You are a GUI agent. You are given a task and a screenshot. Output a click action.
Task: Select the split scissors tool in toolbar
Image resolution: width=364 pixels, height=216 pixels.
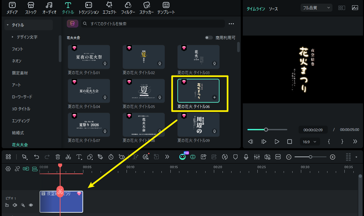pos(68,157)
